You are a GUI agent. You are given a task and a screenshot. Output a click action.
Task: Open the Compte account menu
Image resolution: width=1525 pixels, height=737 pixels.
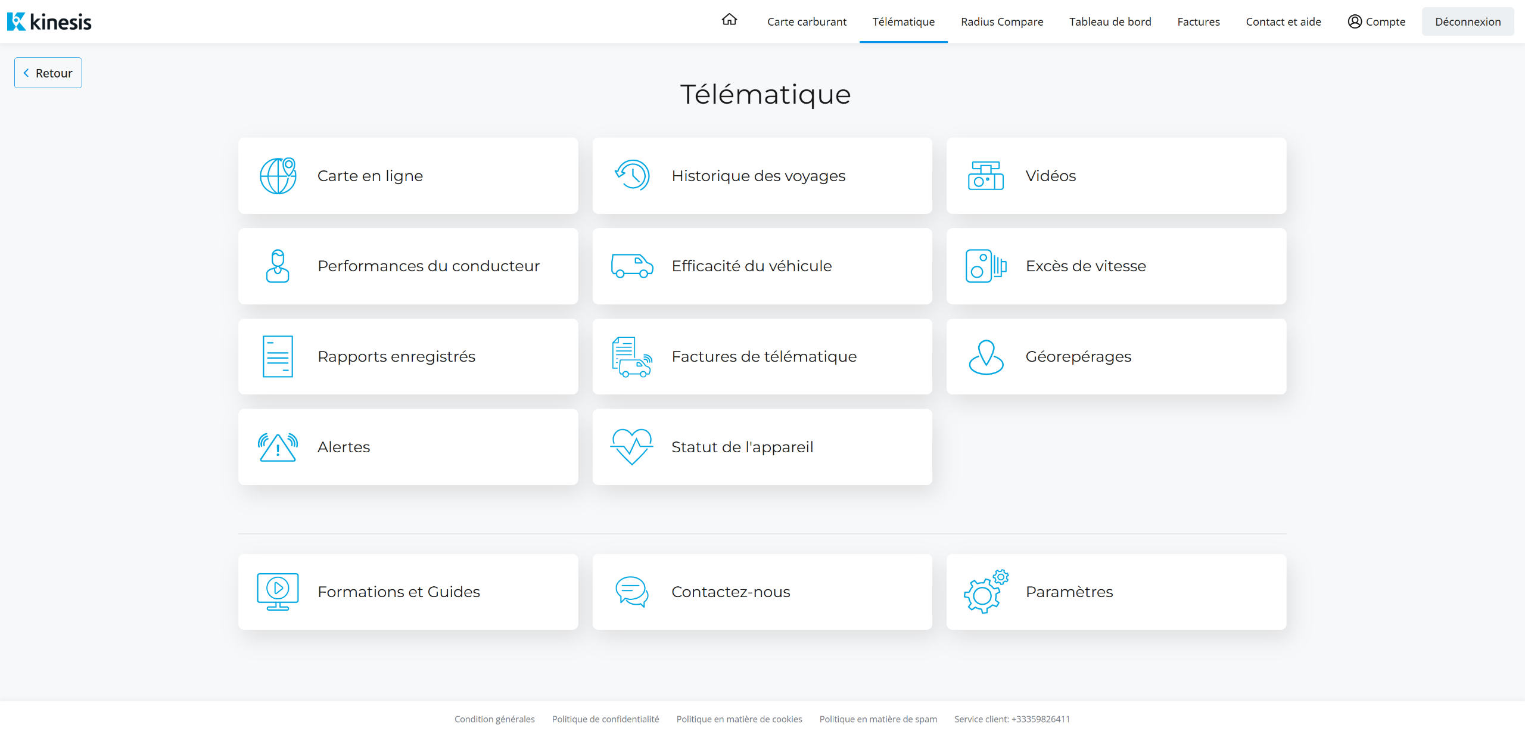(1376, 21)
